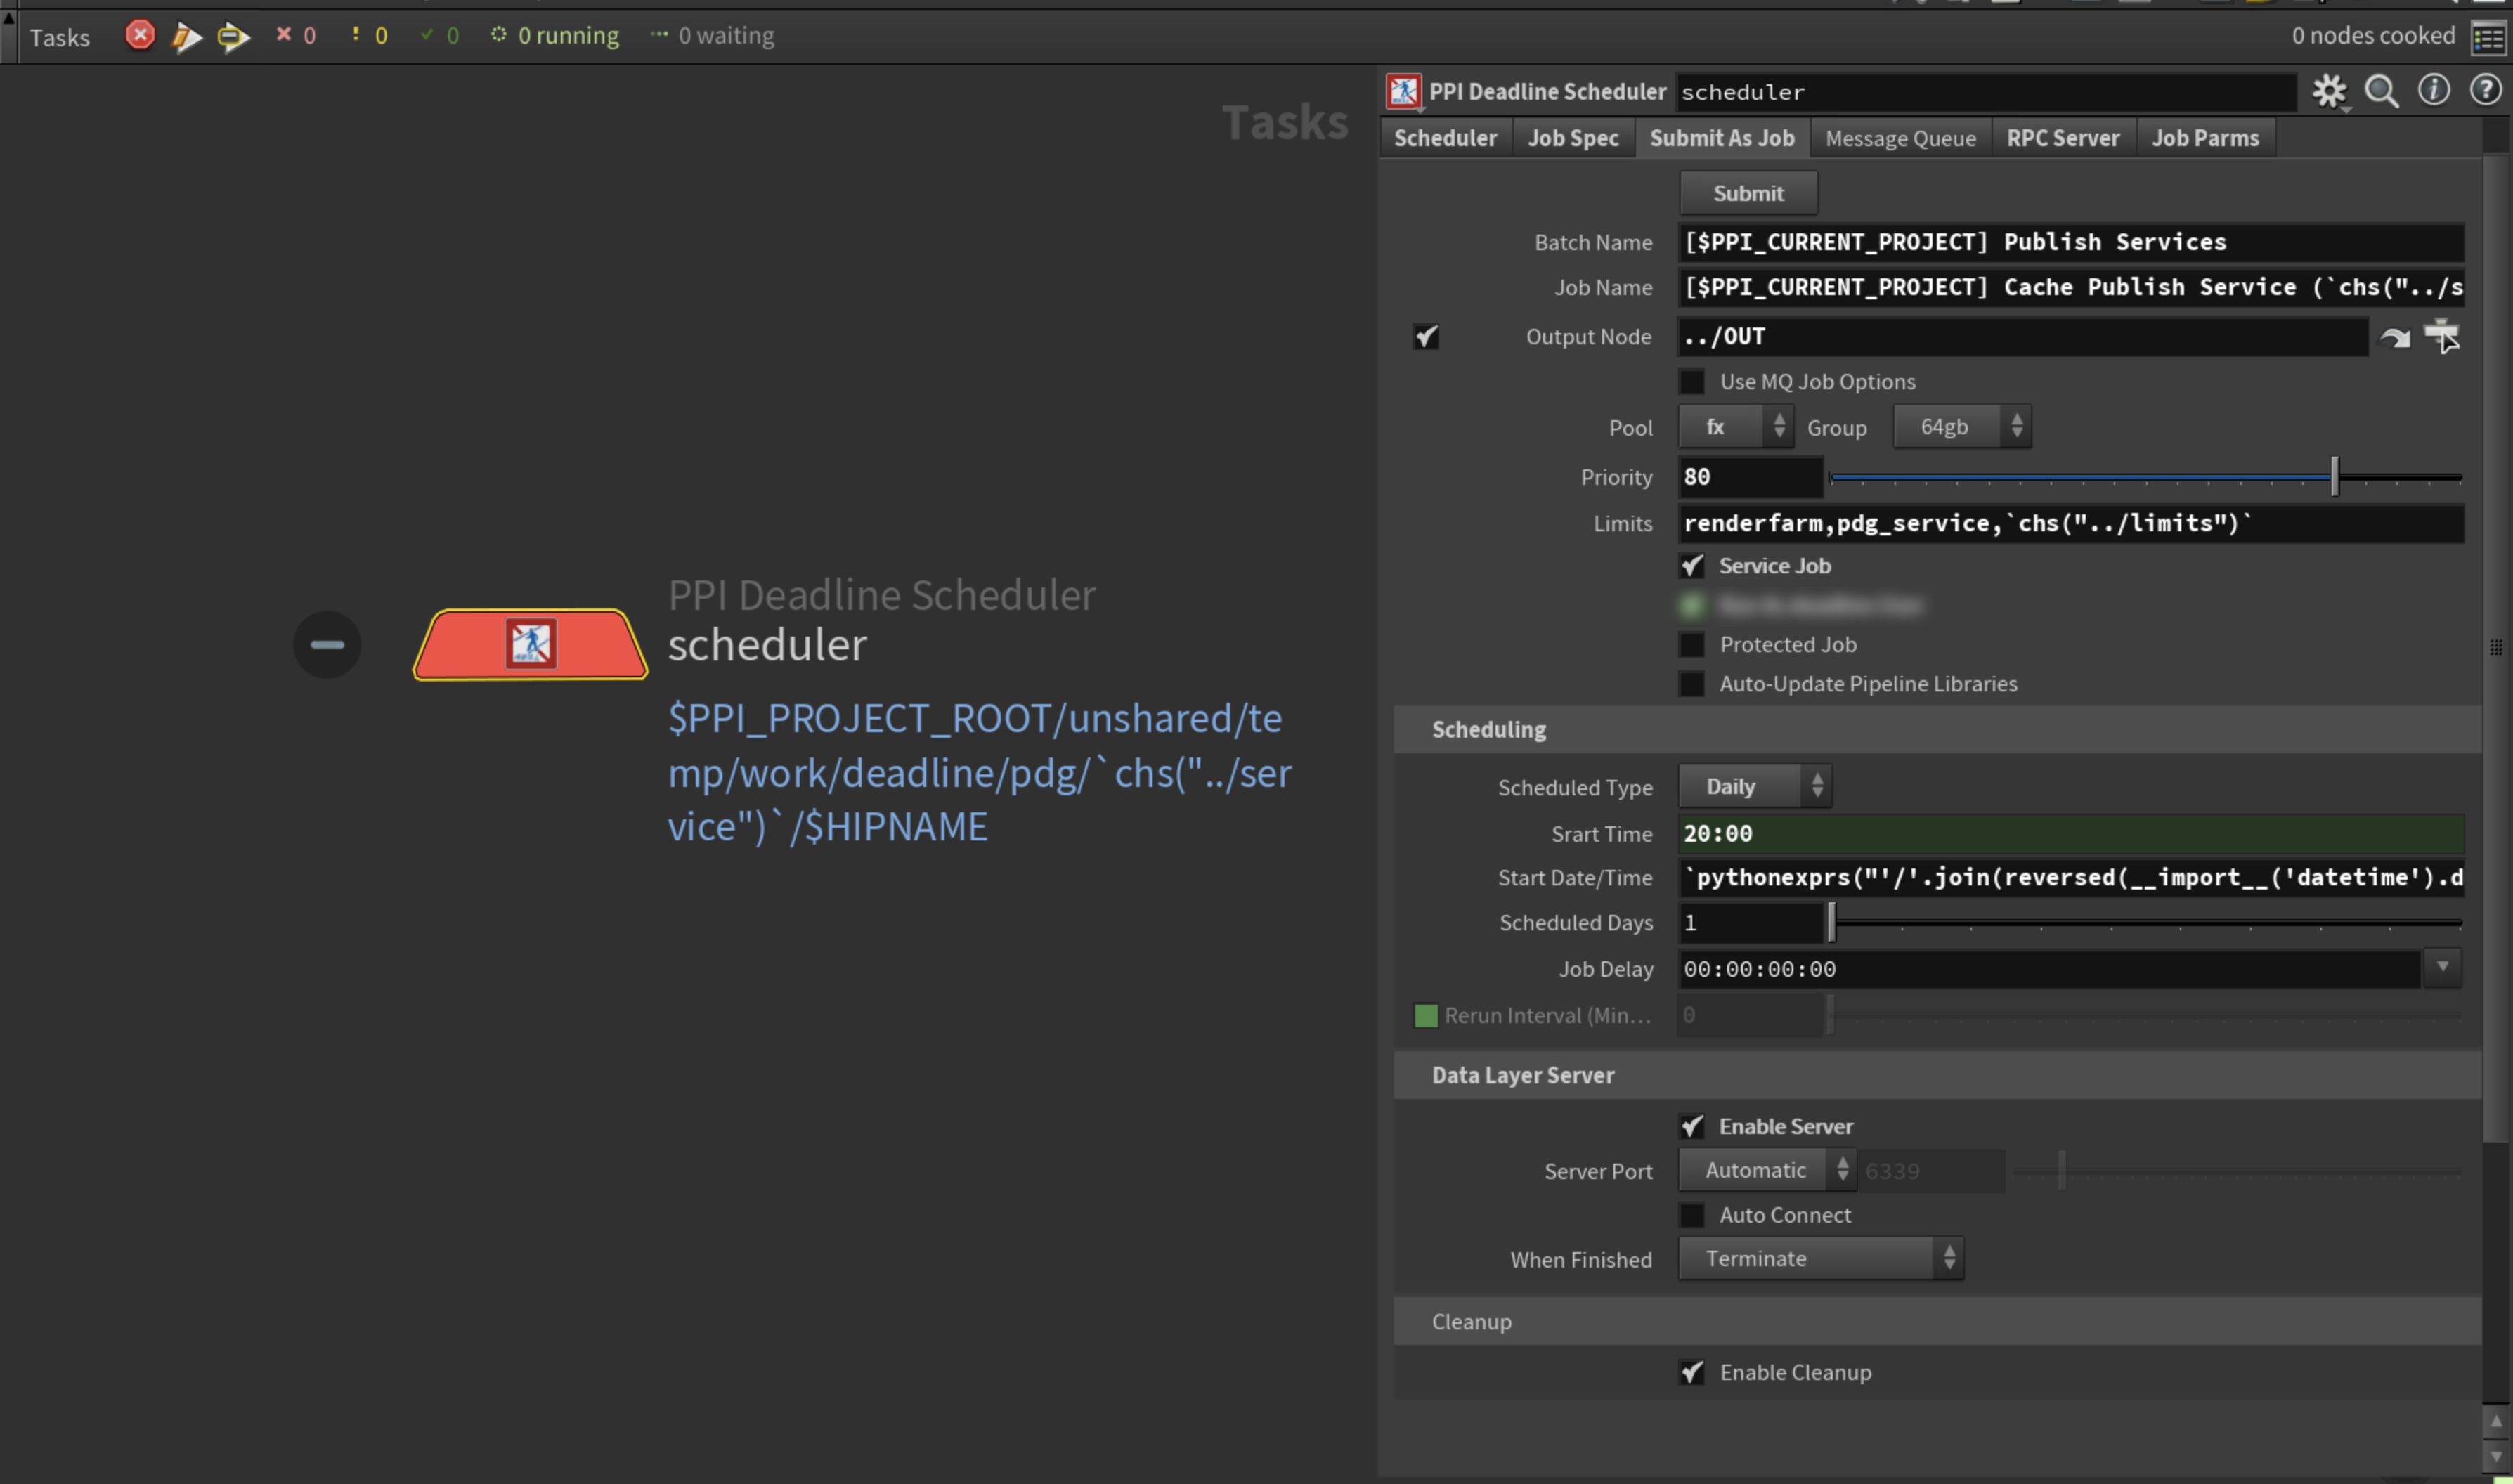The image size is (2513, 1484).
Task: Open the Scheduled Type Daily dropdown
Action: (x=1755, y=787)
